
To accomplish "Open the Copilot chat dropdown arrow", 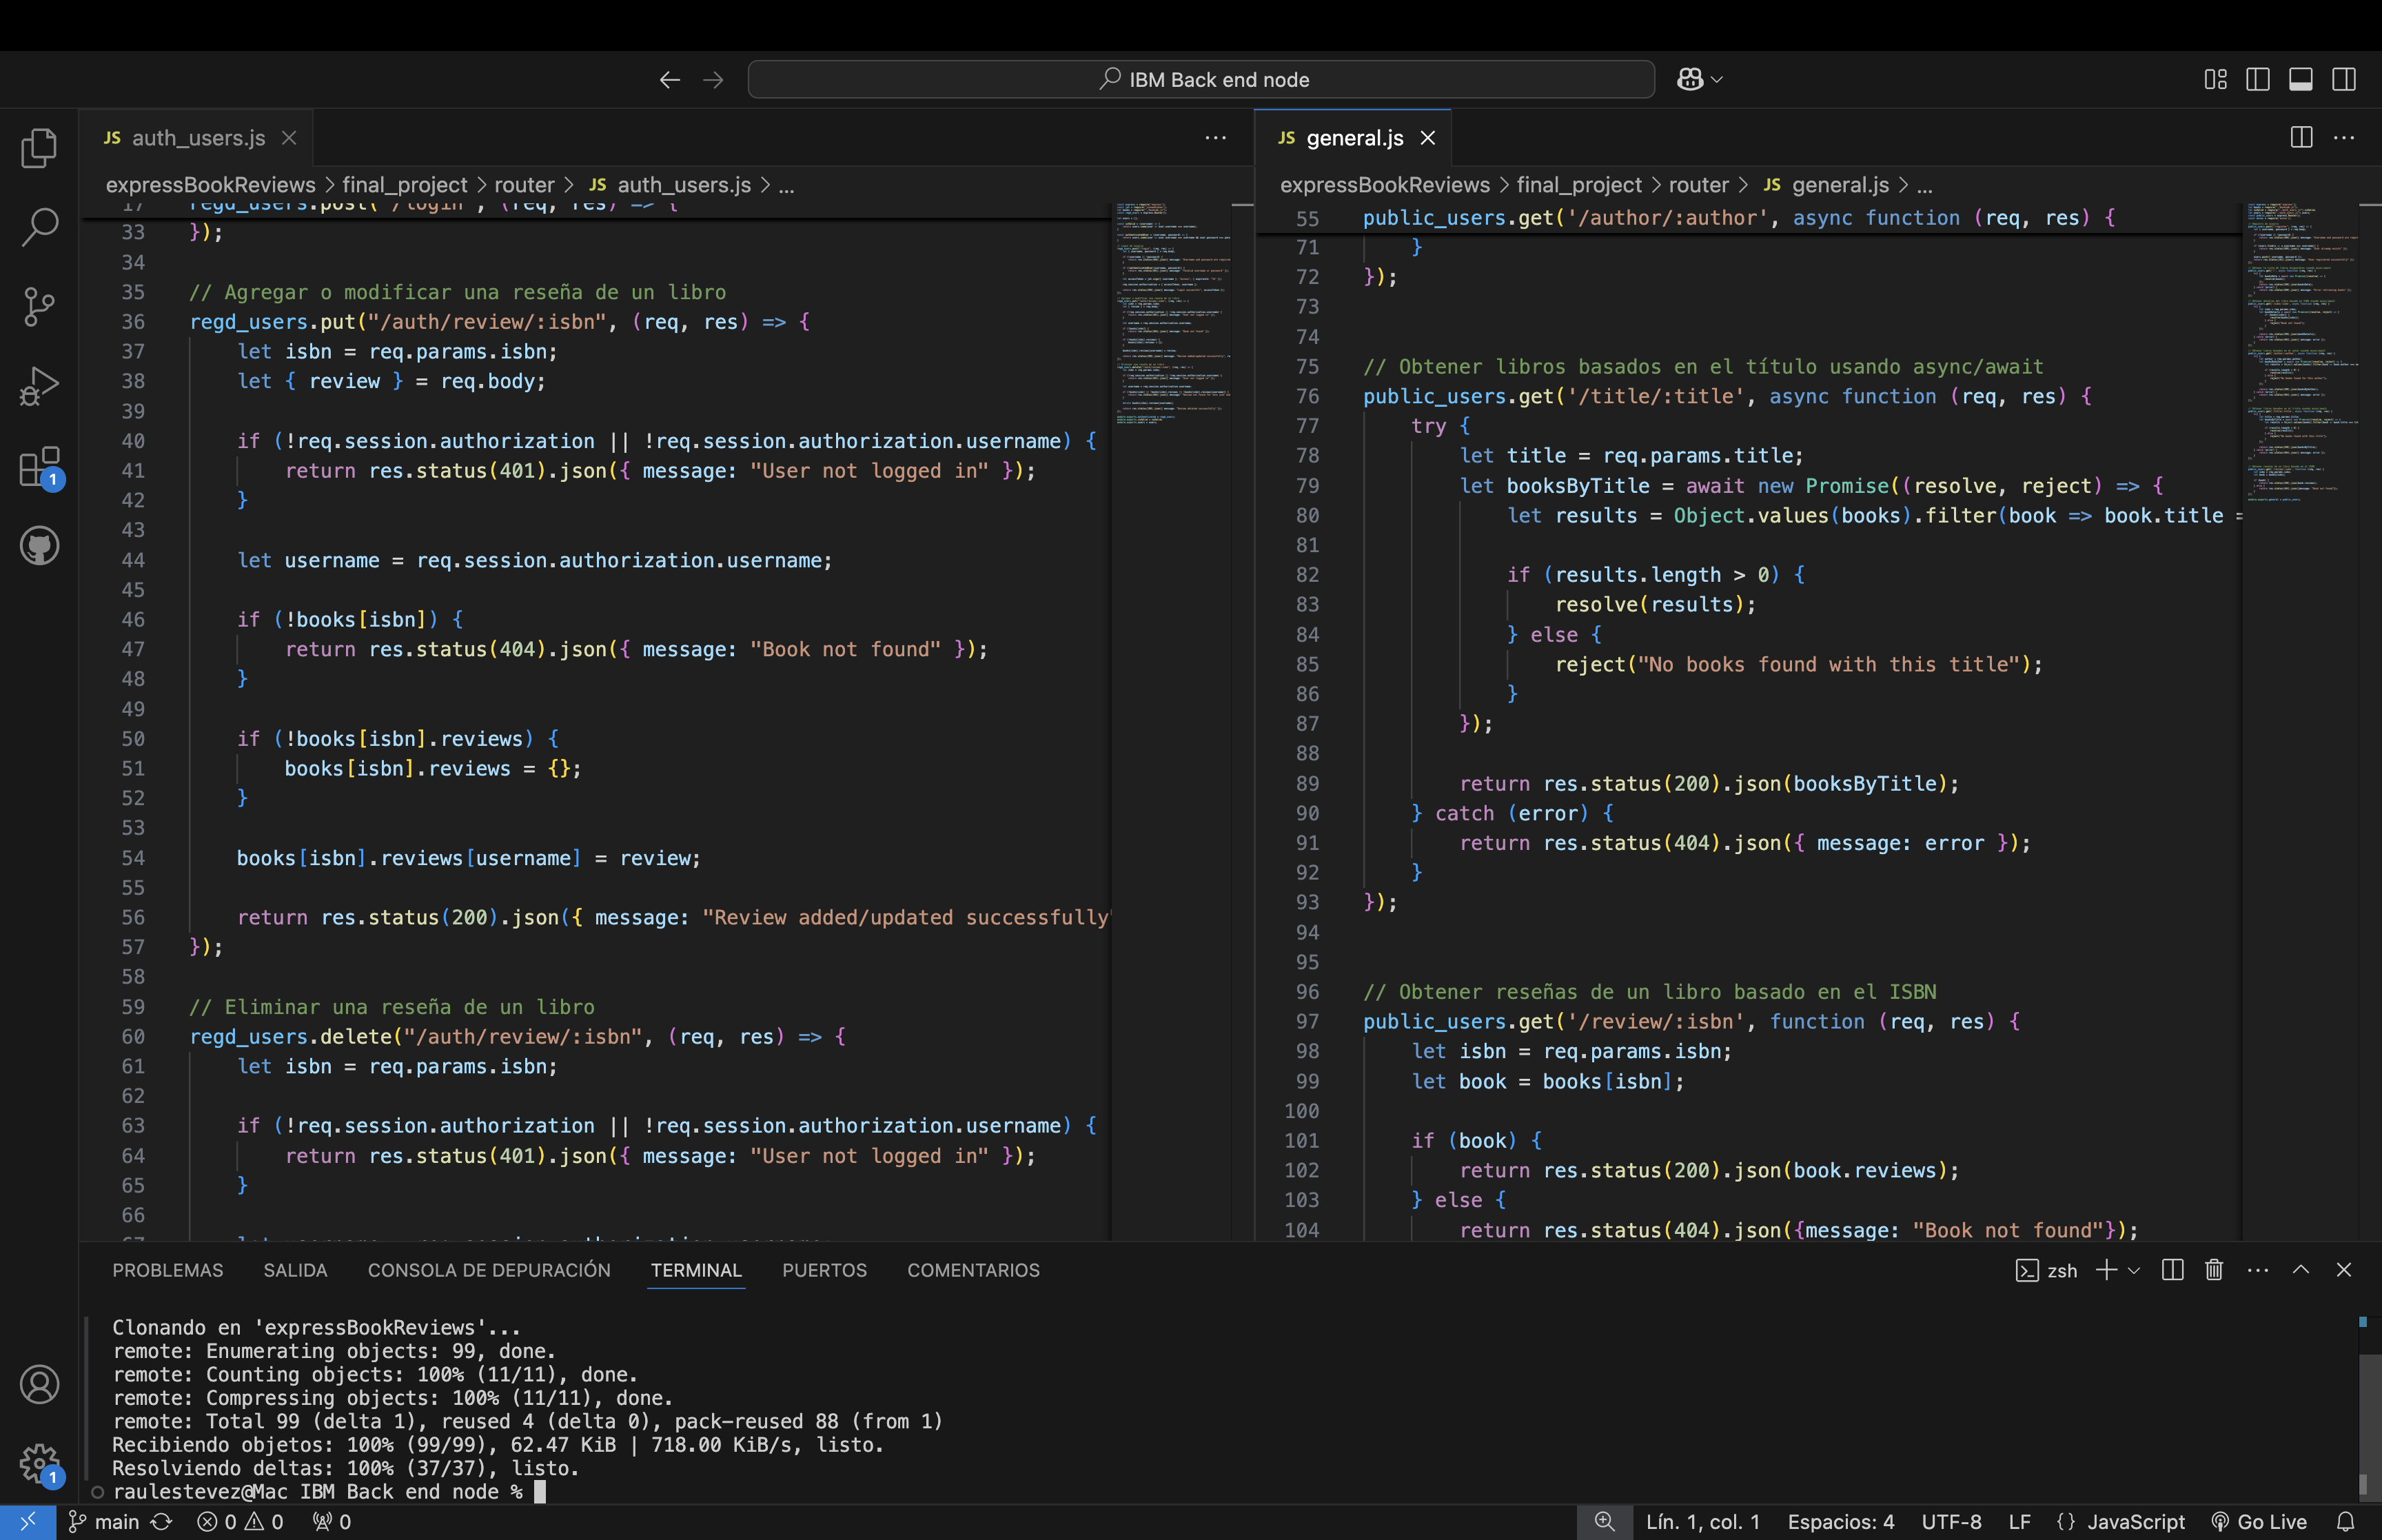I will [x=1718, y=79].
